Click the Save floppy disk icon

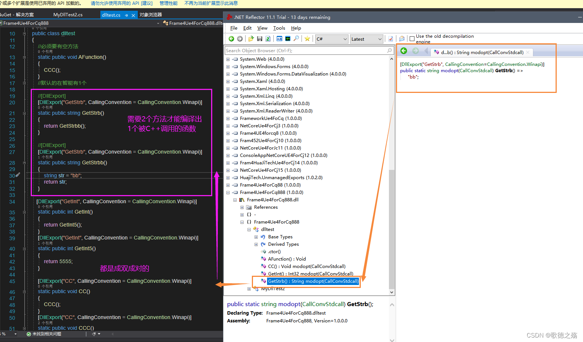(260, 39)
